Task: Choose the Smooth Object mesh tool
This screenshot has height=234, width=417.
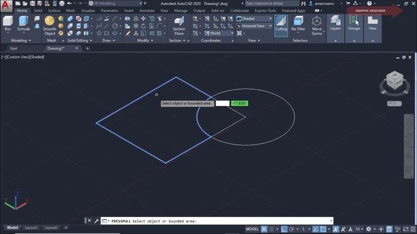Action: tap(50, 25)
